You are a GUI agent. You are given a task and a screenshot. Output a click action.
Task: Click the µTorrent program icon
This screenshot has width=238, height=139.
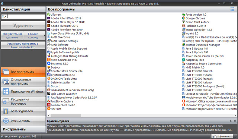point(49,15)
